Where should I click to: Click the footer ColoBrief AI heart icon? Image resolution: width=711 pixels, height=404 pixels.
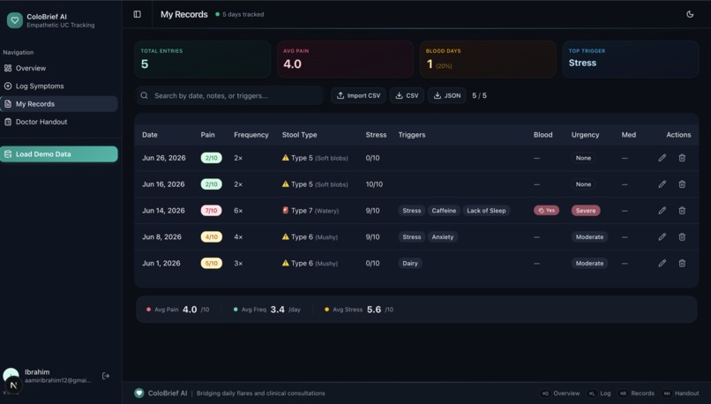[x=138, y=393]
